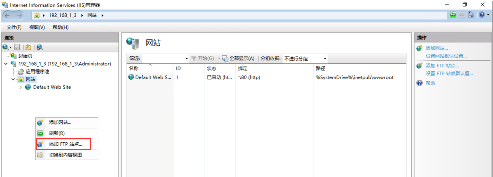Click 添加 FTP 站点... link in 操作 pane
493x177 pixels.
(442, 66)
